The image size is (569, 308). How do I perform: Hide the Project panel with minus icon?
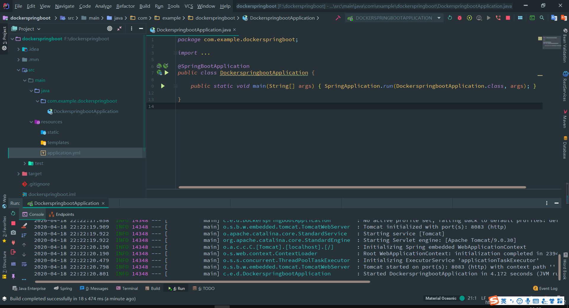(141, 28)
